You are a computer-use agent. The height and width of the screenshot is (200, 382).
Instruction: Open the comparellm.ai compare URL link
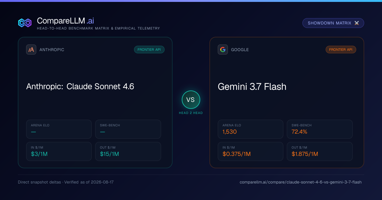301,182
